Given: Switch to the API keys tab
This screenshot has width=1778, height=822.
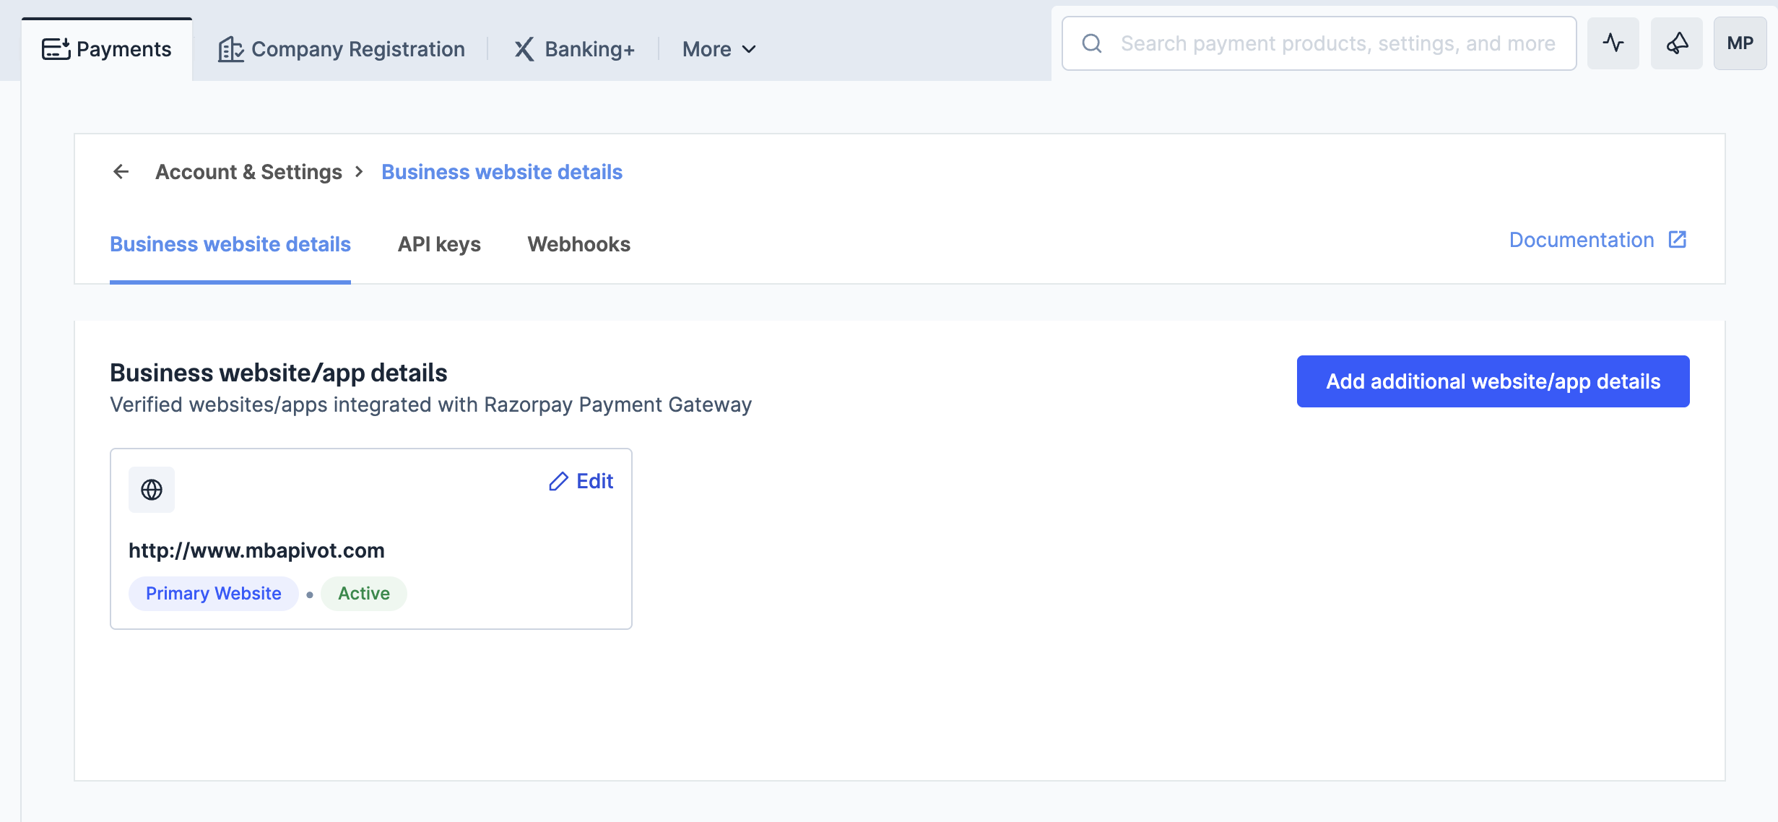Looking at the screenshot, I should click(x=439, y=244).
